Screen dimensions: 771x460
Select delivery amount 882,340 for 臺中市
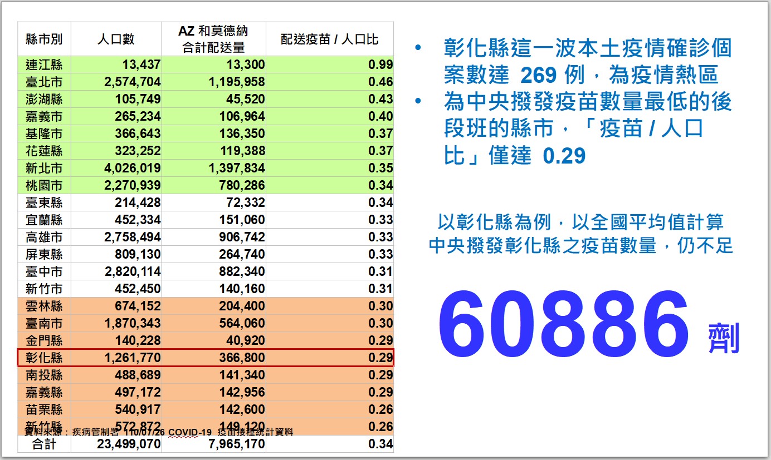coord(242,271)
